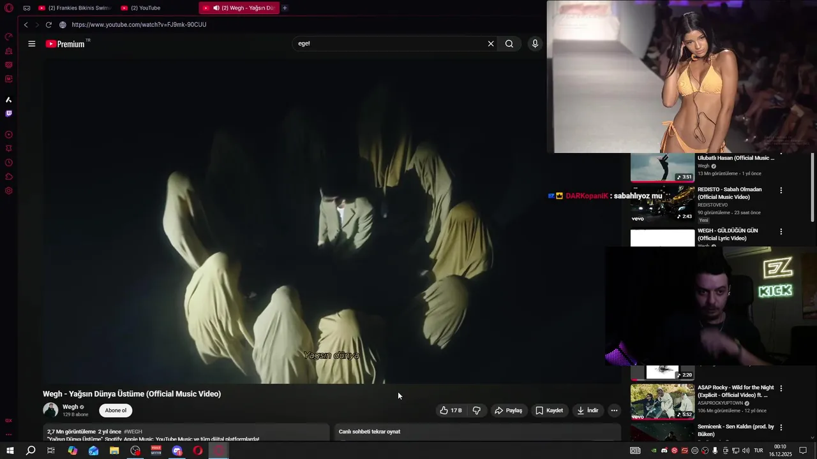Open Windows taskbar search

31,451
